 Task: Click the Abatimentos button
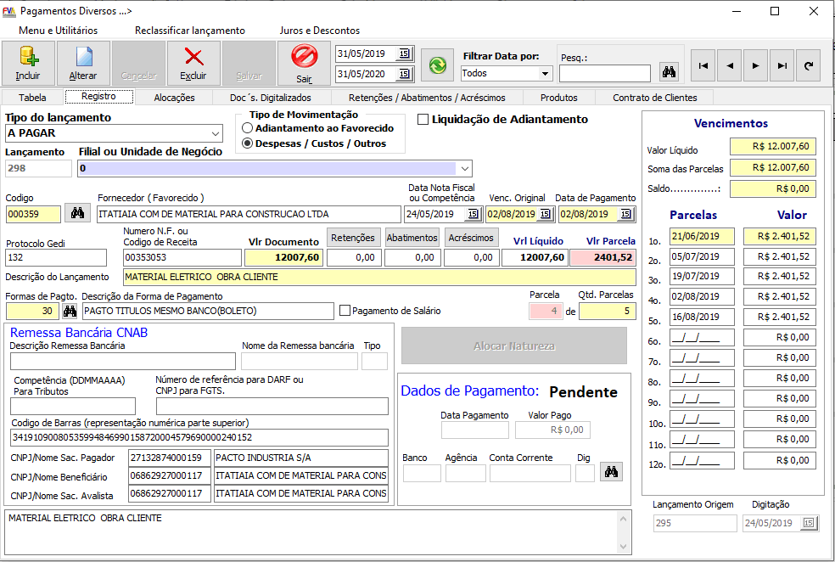coord(412,238)
